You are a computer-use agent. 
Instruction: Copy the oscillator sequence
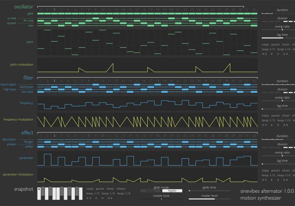(265, 44)
